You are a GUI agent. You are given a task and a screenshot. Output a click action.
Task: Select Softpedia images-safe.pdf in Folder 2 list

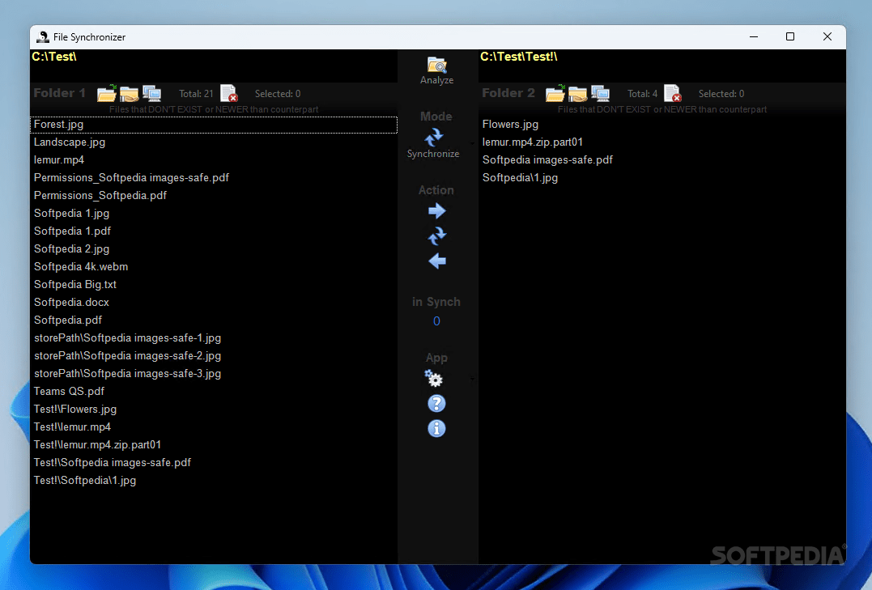click(x=661, y=160)
